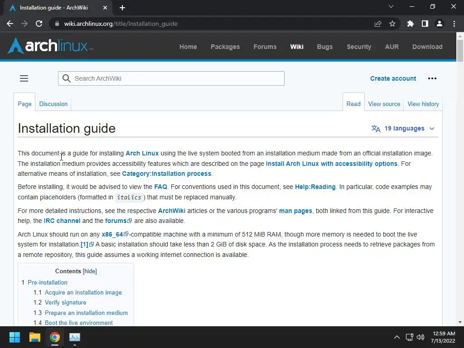Open the Help:Reading link
The height and width of the screenshot is (348, 464).
click(x=315, y=187)
